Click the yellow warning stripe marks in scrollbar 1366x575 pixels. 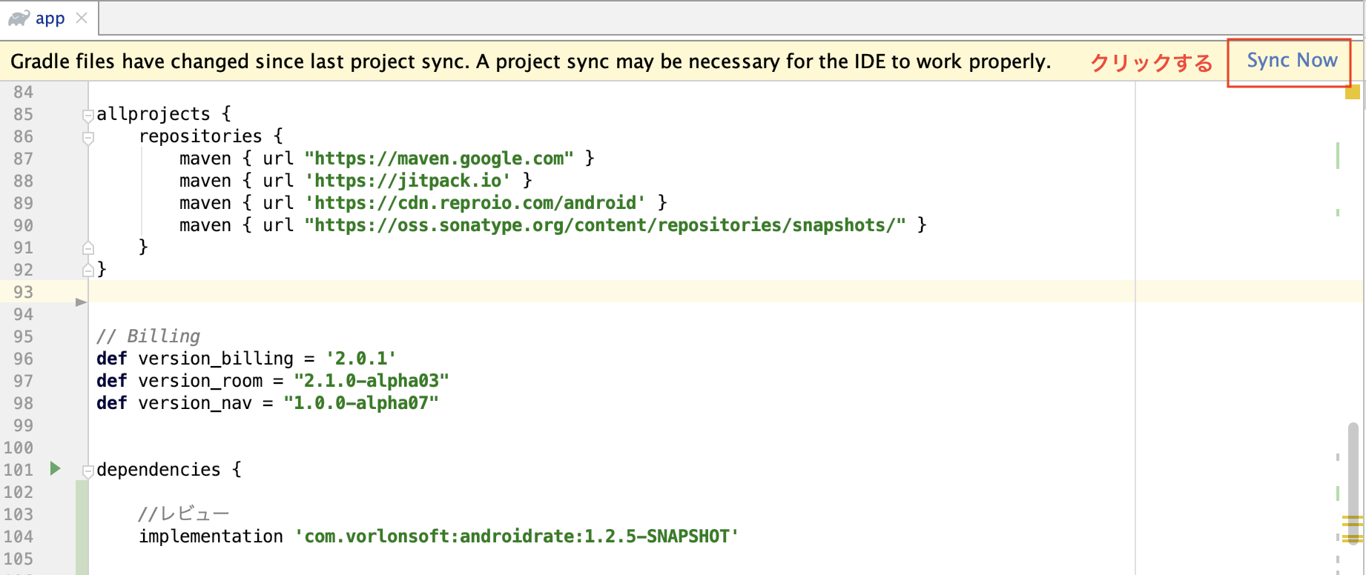1353,529
